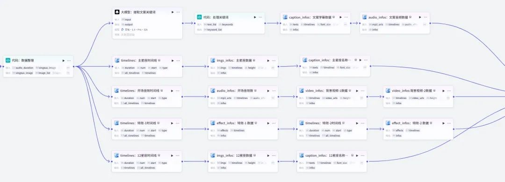Screen dimensions: 505x182
Task: Run the timelines：开场音效时间线 node
Action: pos(173,91)
